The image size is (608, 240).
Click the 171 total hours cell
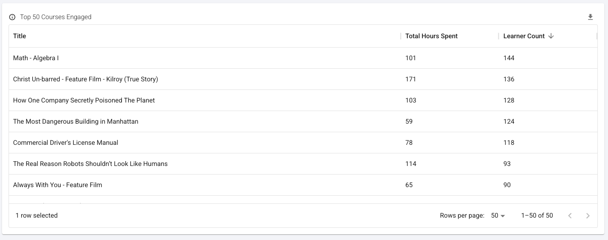[411, 79]
